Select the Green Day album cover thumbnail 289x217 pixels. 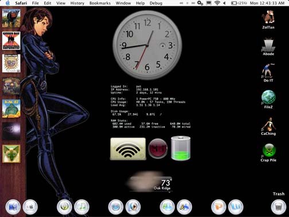pyautogui.click(x=11, y=41)
